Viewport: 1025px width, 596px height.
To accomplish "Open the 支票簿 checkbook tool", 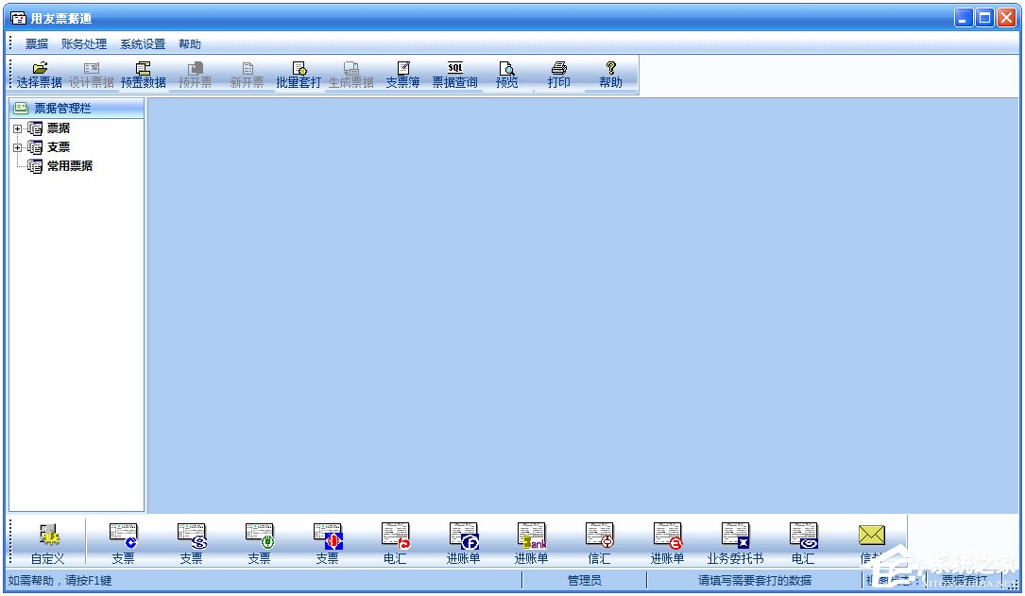I will [x=402, y=69].
